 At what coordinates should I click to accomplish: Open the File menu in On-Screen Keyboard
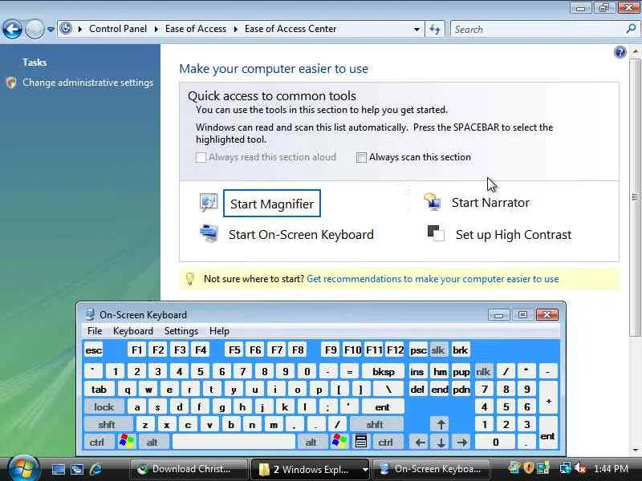tap(95, 331)
